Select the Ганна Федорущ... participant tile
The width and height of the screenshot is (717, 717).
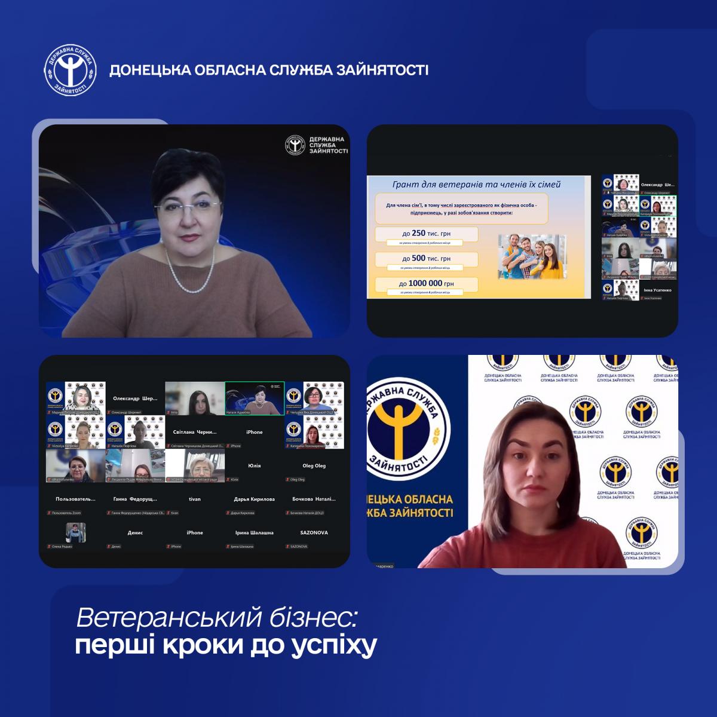[x=135, y=499]
